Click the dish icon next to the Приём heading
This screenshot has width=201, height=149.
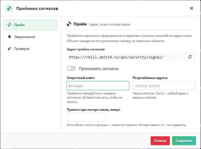[69, 24]
